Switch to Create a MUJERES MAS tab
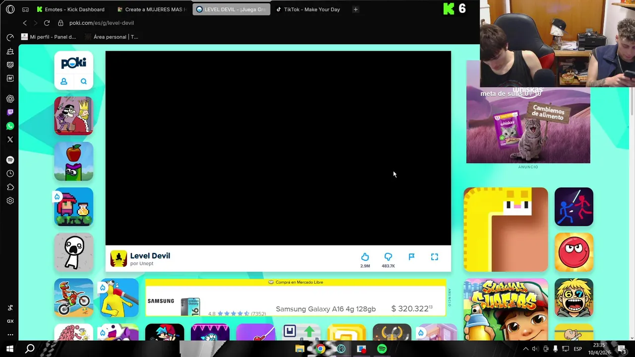 (x=151, y=9)
